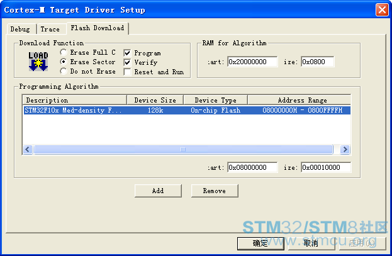This screenshot has width=392, height=256.
Task: Click the algorithm start field 0x08000000
Action: tap(252, 167)
